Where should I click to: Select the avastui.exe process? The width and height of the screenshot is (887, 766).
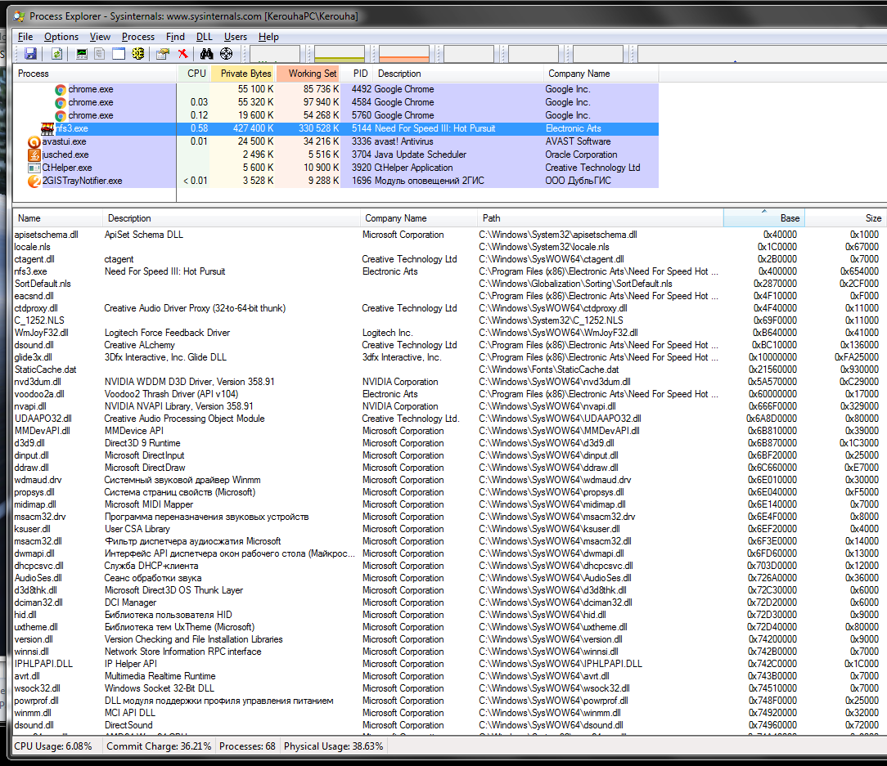[x=64, y=141]
